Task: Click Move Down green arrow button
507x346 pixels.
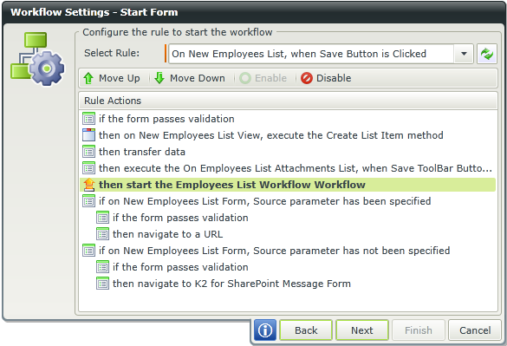Action: 190,78
